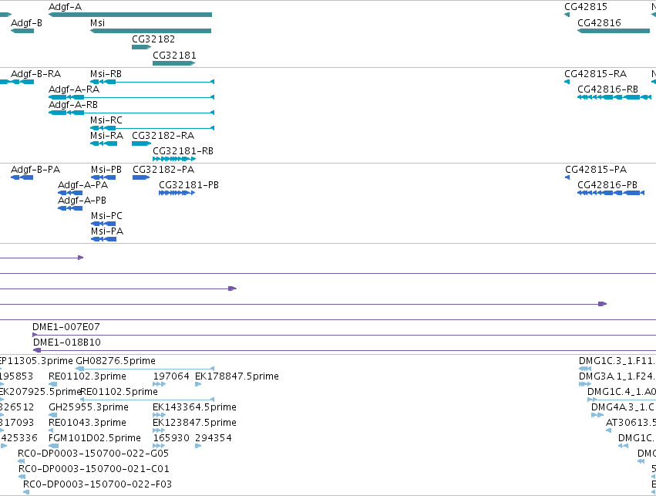Open transcript CG42815-RA
Screen dimensions: 656x496
click(x=595, y=74)
